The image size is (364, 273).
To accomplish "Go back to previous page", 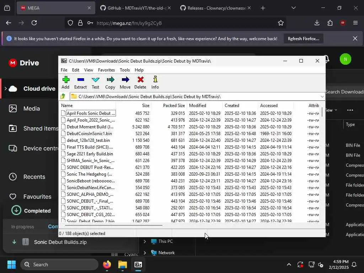I will [x=9, y=23].
